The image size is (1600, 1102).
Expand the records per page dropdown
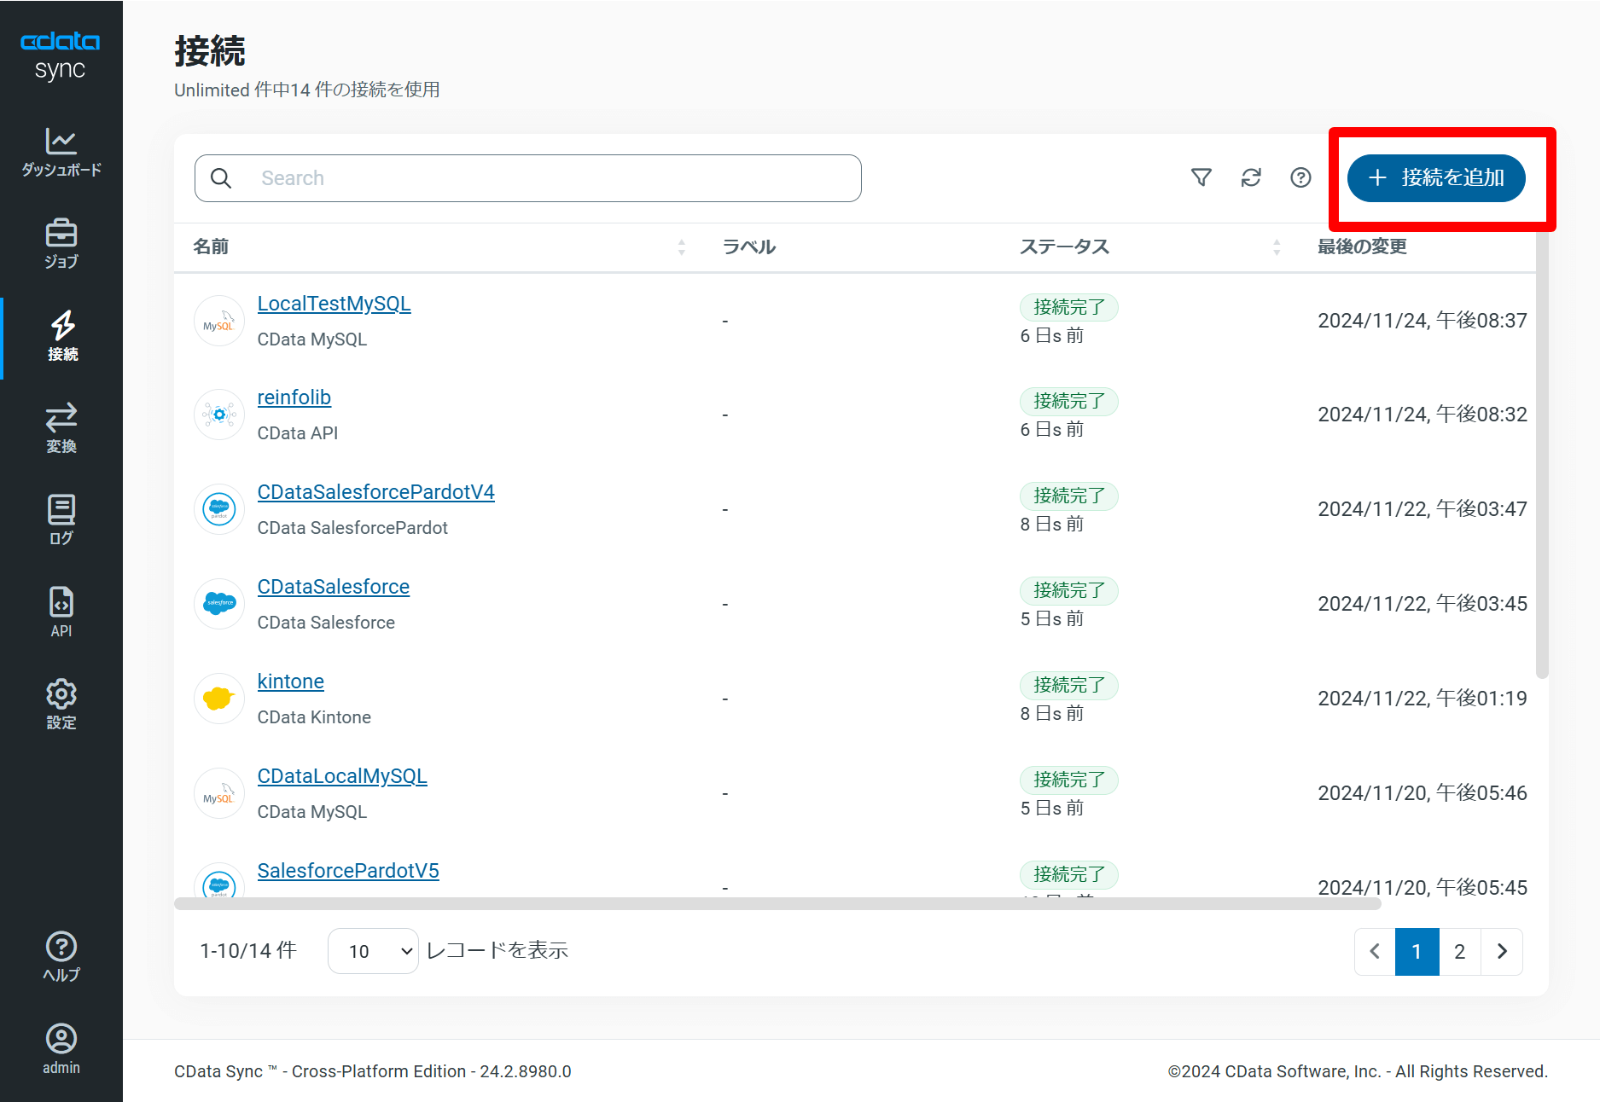click(x=373, y=951)
